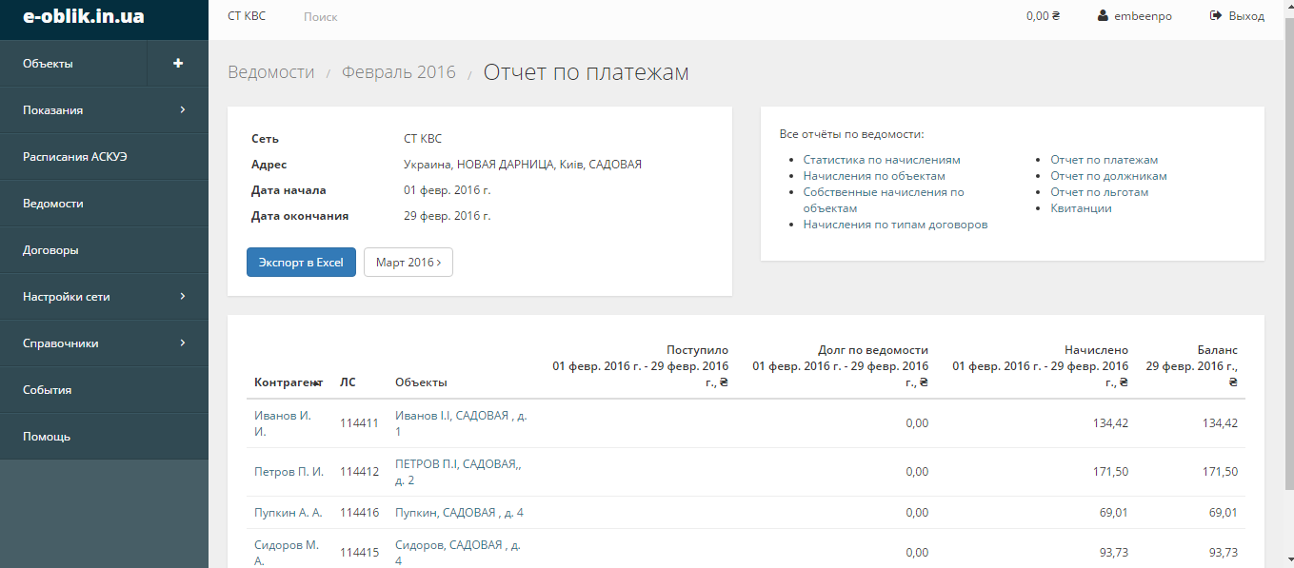The height and width of the screenshot is (568, 1294).
Task: Sort table by Контрагент column header
Action: (x=289, y=382)
